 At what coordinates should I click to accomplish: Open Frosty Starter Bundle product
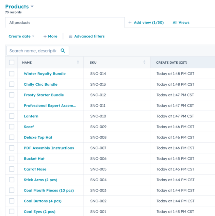coord(44,95)
